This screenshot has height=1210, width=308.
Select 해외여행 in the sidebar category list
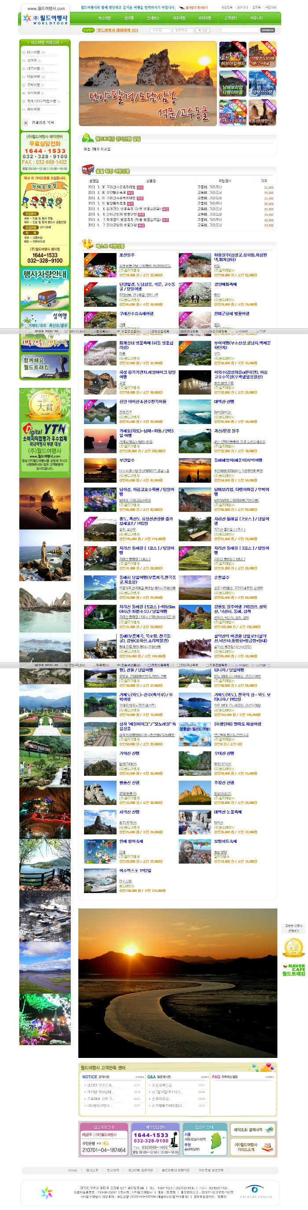point(33,109)
